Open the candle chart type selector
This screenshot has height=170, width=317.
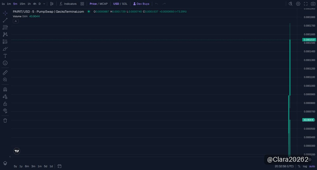coord(52,4)
